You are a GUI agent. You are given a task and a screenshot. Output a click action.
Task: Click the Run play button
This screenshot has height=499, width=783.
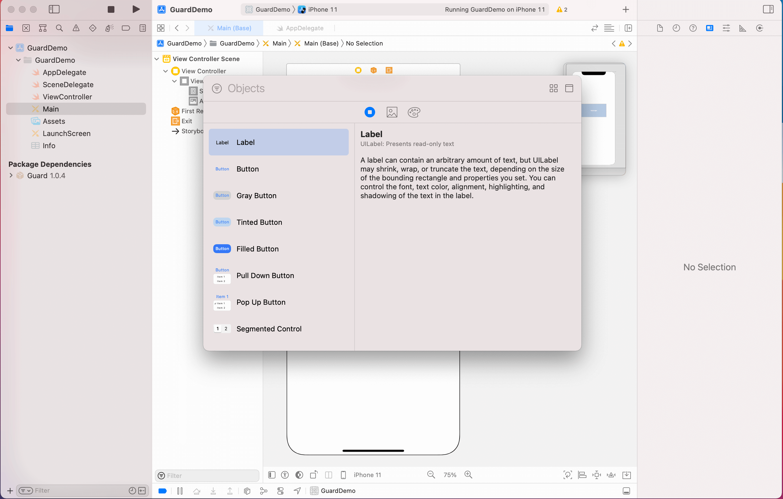[136, 9]
